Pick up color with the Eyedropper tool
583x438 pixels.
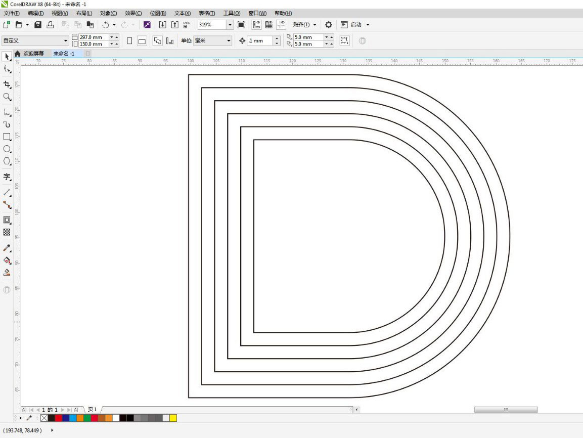(7, 248)
